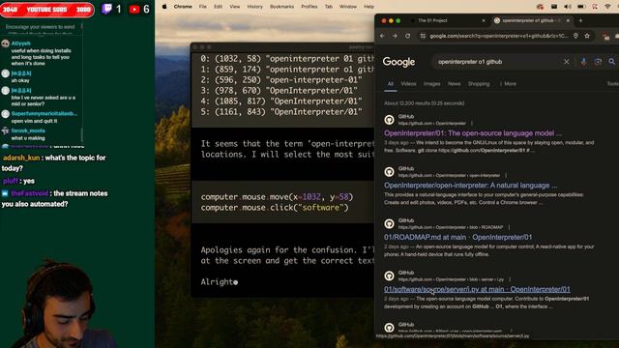This screenshot has width=619, height=348.
Task: Clear the Google search box with the X
Action: tap(567, 62)
